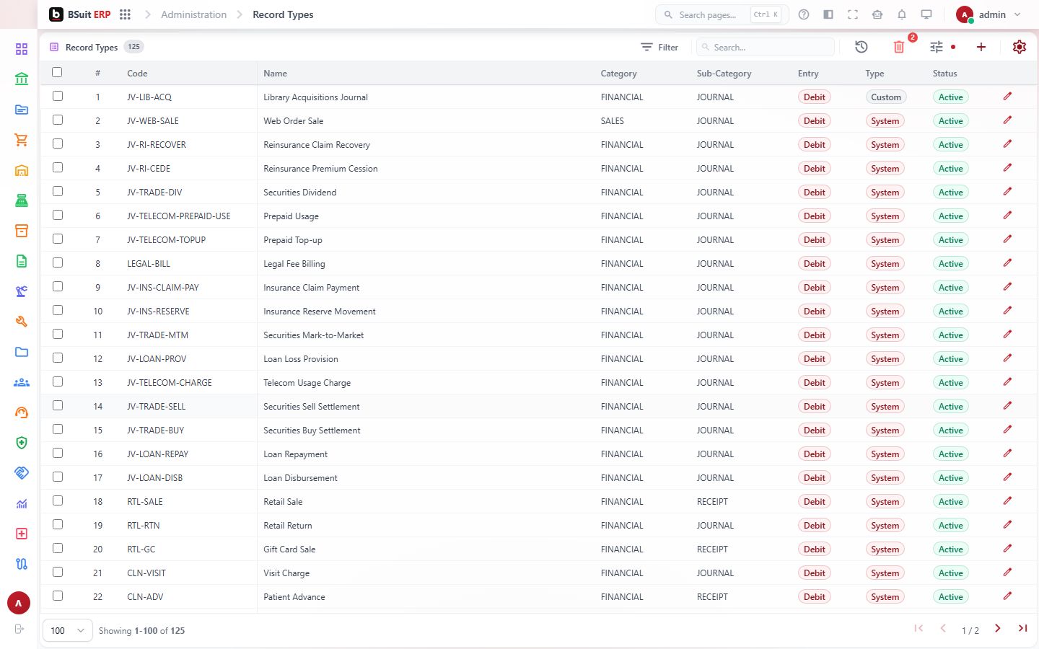
Task: Click the table Search field
Action: pyautogui.click(x=766, y=47)
